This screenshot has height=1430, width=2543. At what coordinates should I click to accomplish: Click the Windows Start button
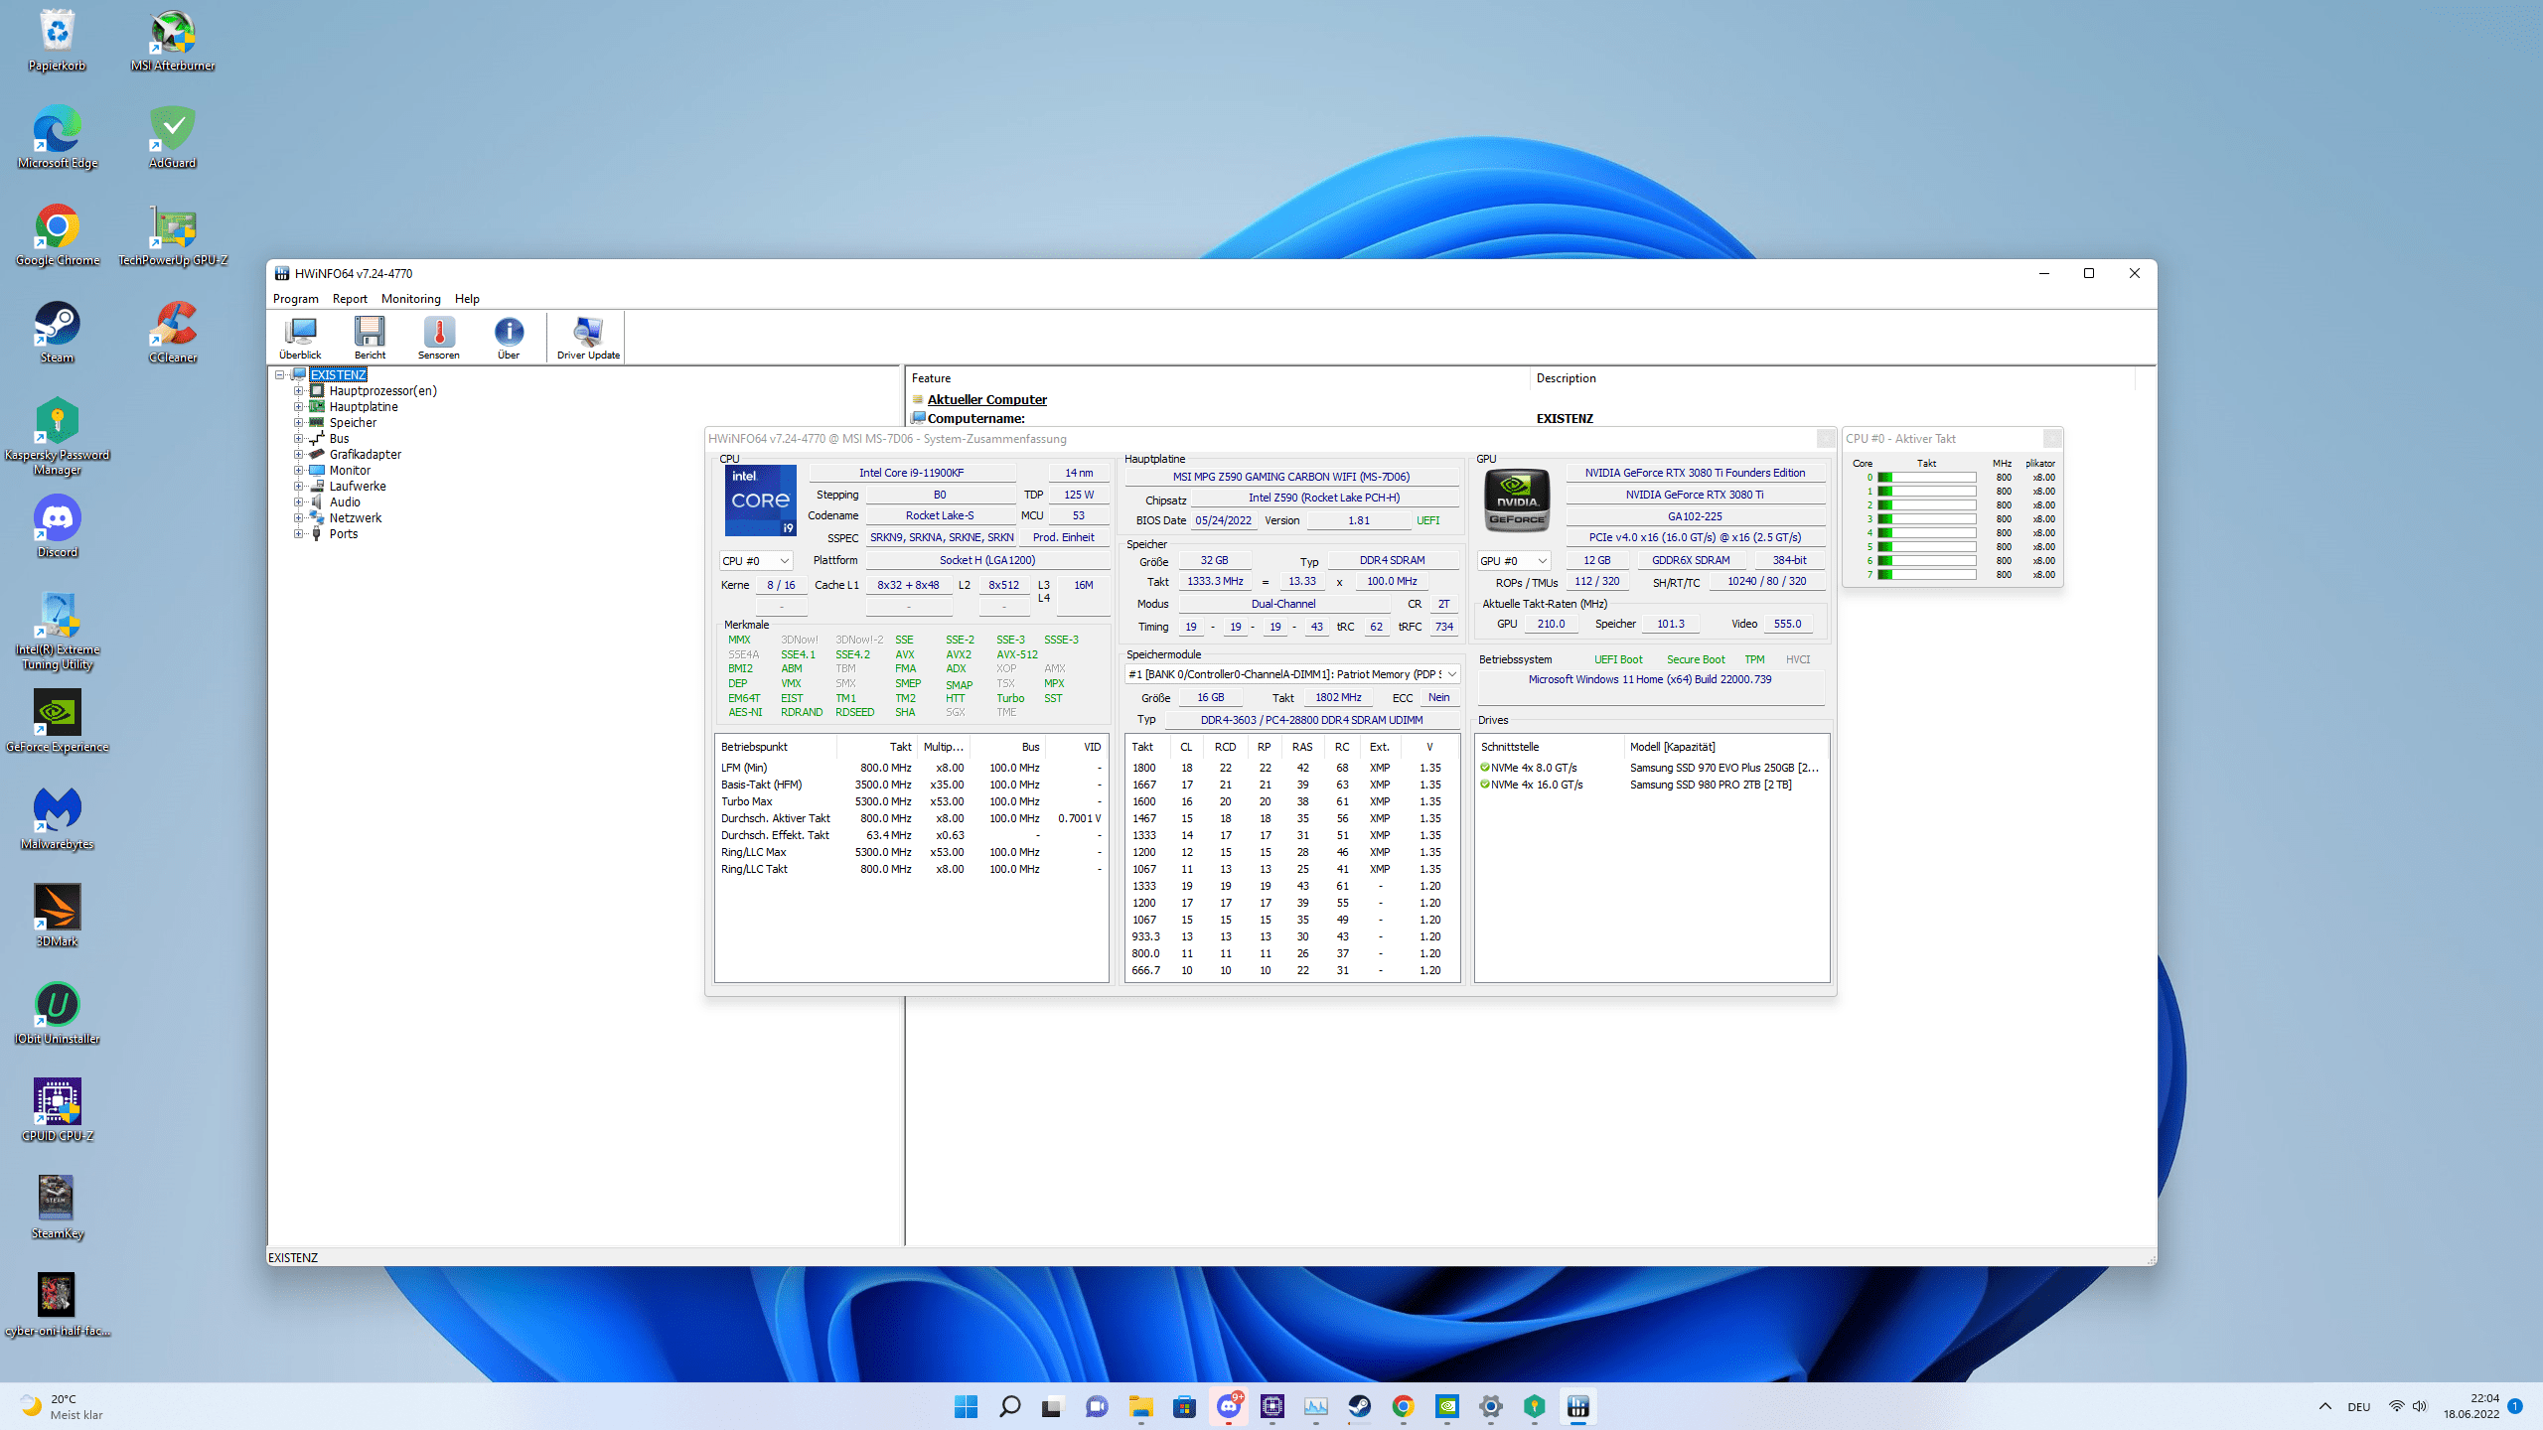click(966, 1406)
